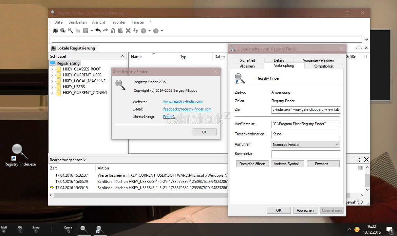Expand HKEY_CURRENT_USER in the tree

point(52,75)
